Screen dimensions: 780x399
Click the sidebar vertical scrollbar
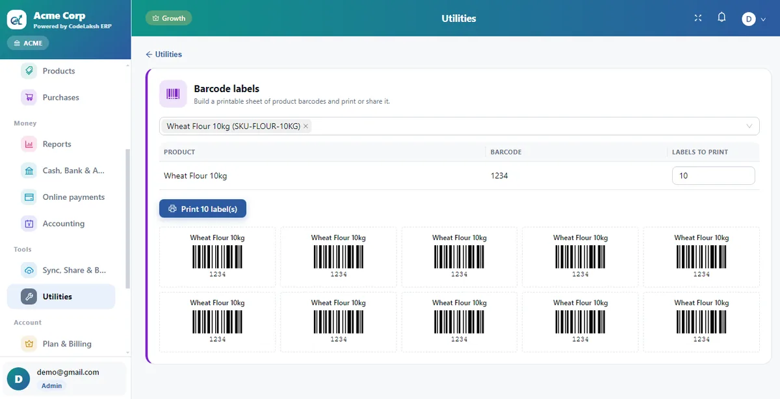pos(128,219)
